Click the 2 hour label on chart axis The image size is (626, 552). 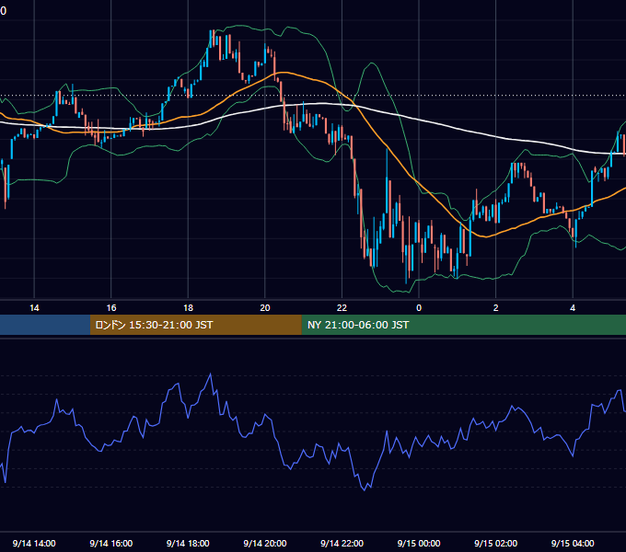click(x=496, y=308)
